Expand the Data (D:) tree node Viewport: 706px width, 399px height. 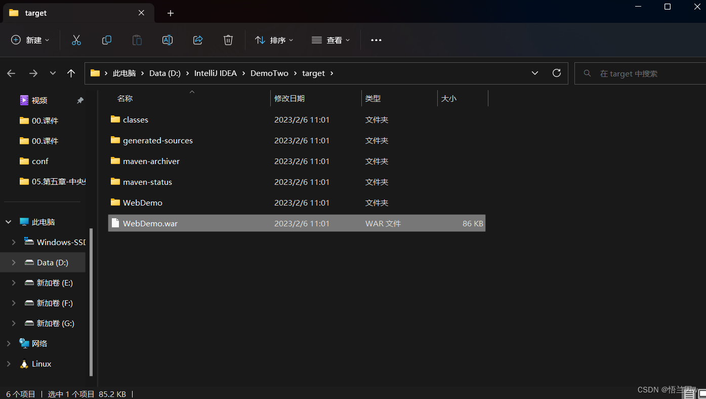click(x=14, y=262)
